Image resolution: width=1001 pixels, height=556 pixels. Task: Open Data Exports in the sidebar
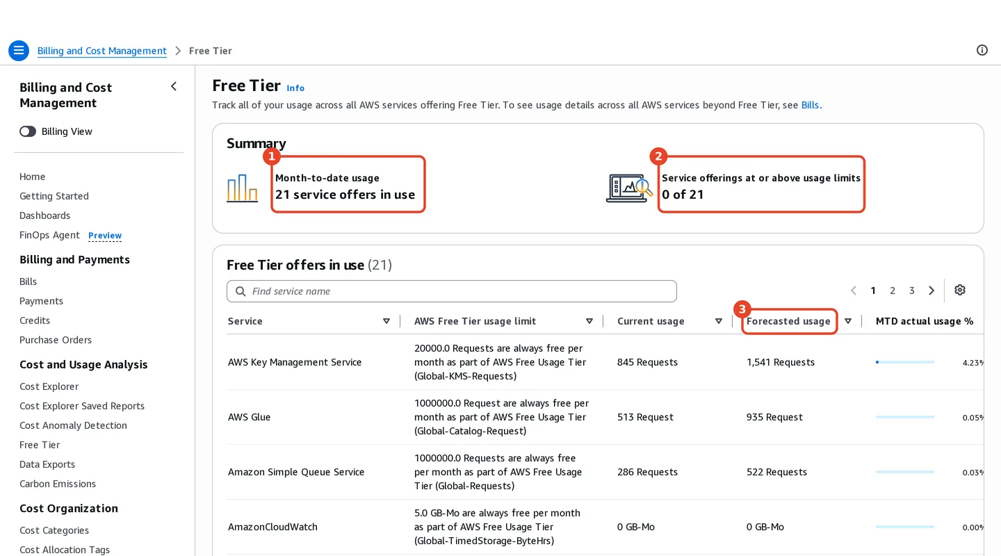[47, 464]
